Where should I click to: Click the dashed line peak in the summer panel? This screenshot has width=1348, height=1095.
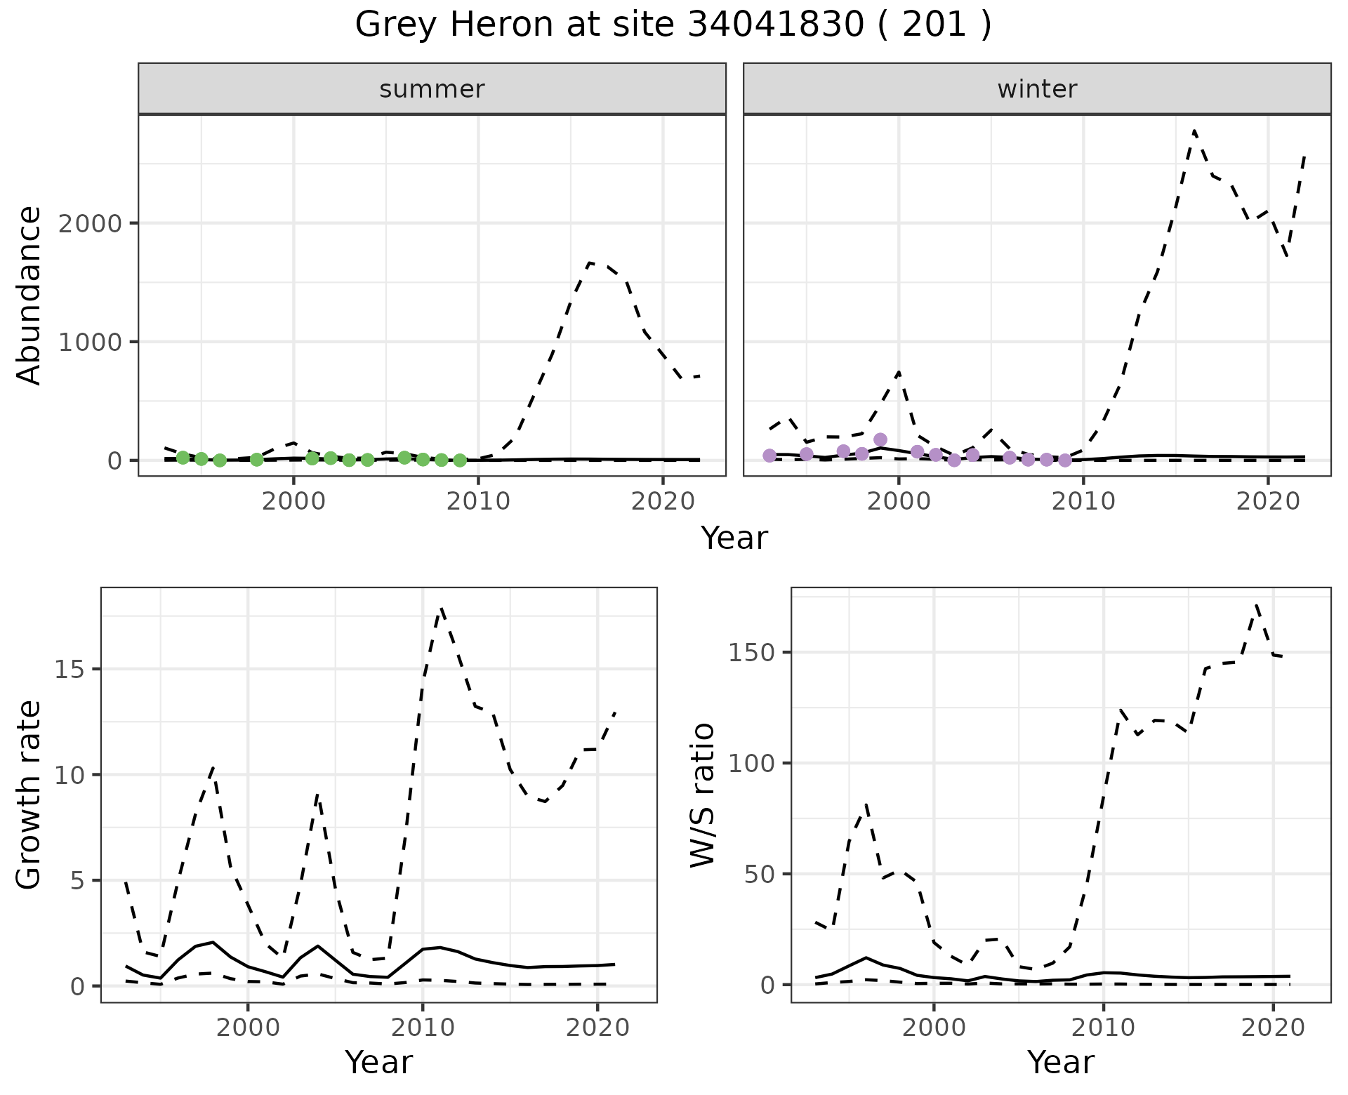click(x=590, y=263)
